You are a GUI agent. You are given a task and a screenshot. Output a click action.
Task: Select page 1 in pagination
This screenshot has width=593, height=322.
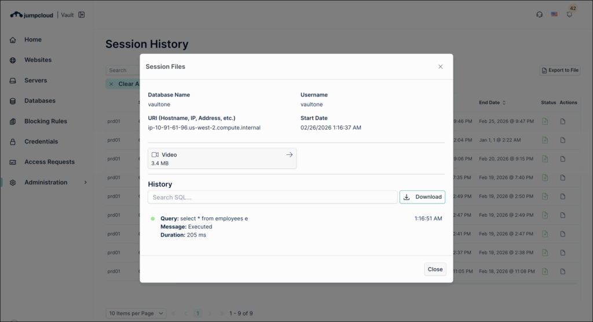[x=197, y=313]
